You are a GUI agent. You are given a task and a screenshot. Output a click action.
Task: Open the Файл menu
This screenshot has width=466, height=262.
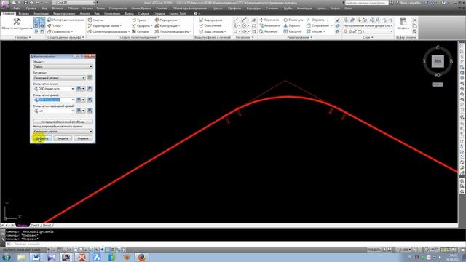tap(17, 9)
